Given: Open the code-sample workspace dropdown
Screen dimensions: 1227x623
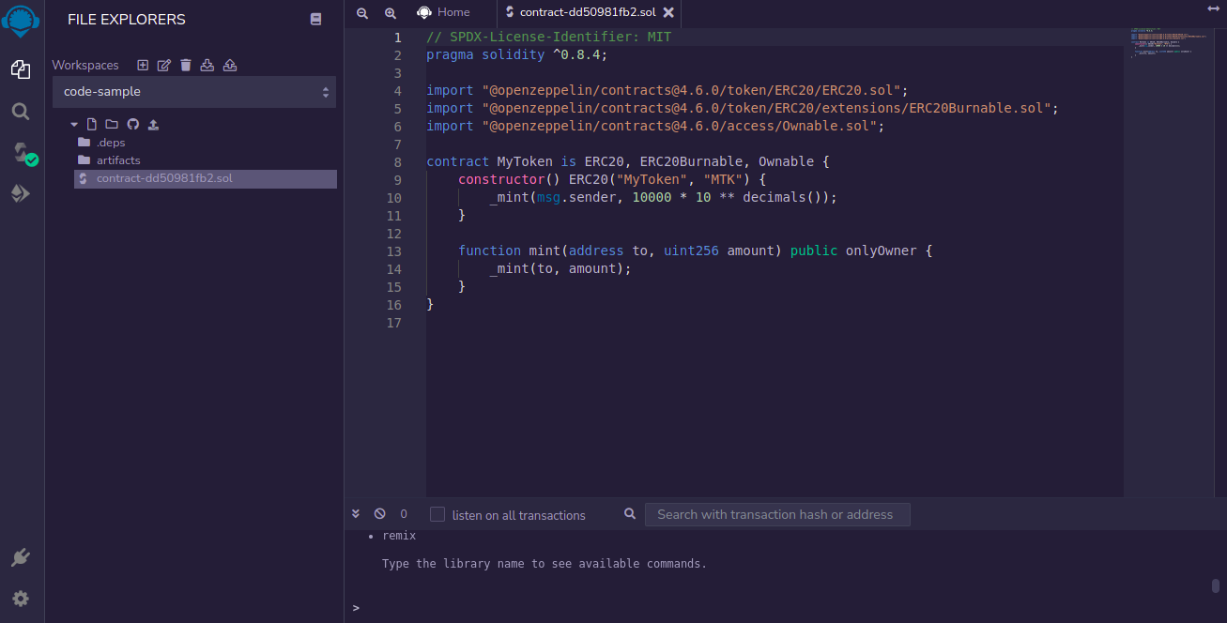Looking at the screenshot, I should click(x=194, y=92).
